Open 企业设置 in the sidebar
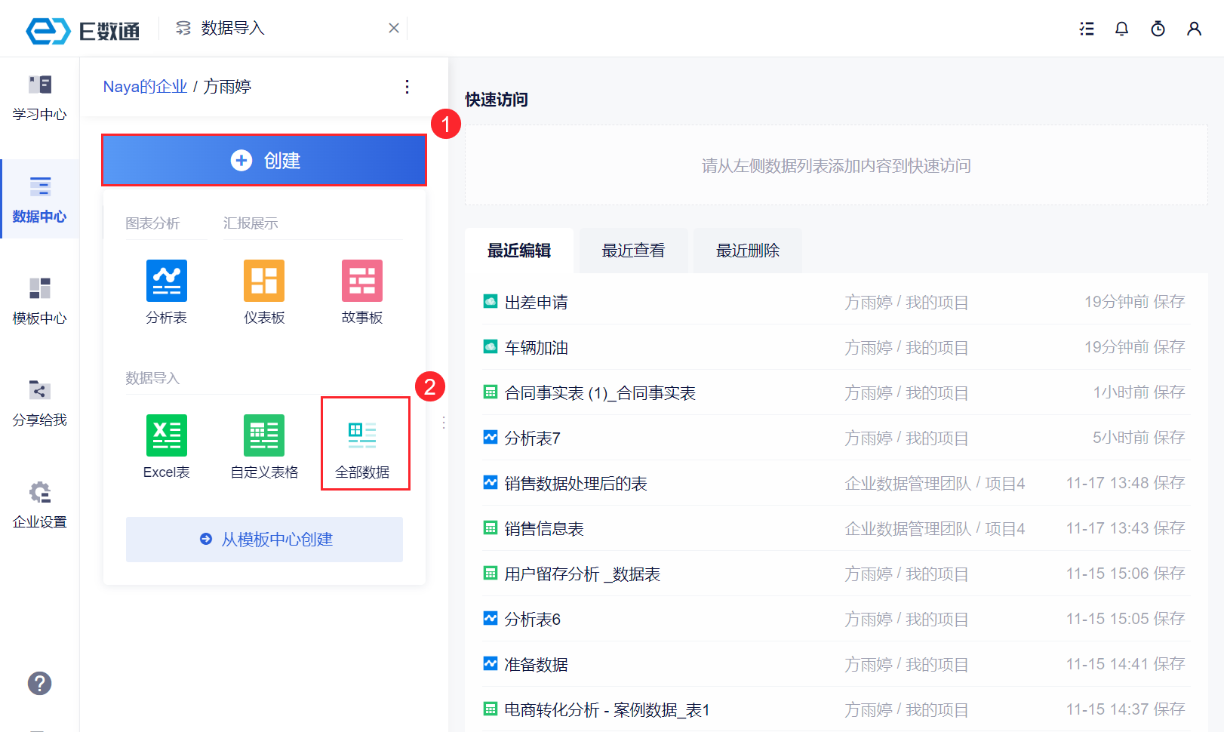 (x=39, y=506)
